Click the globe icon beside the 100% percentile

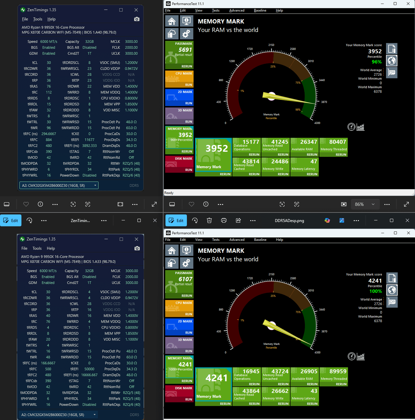392,290
